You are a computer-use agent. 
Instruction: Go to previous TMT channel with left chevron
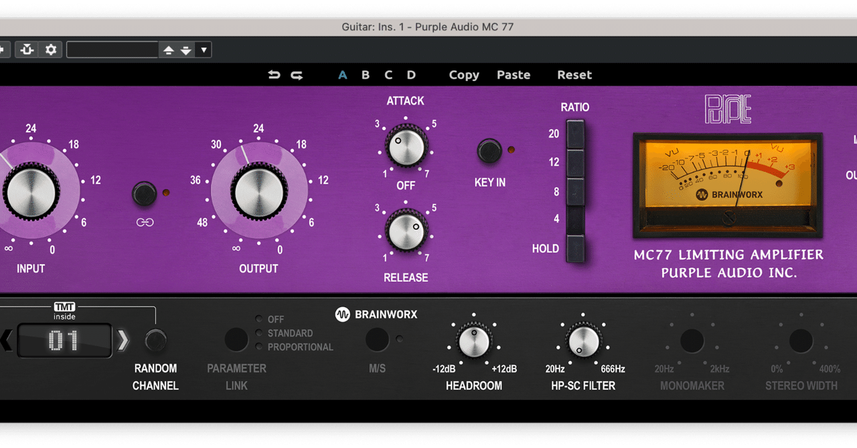pyautogui.click(x=6, y=341)
